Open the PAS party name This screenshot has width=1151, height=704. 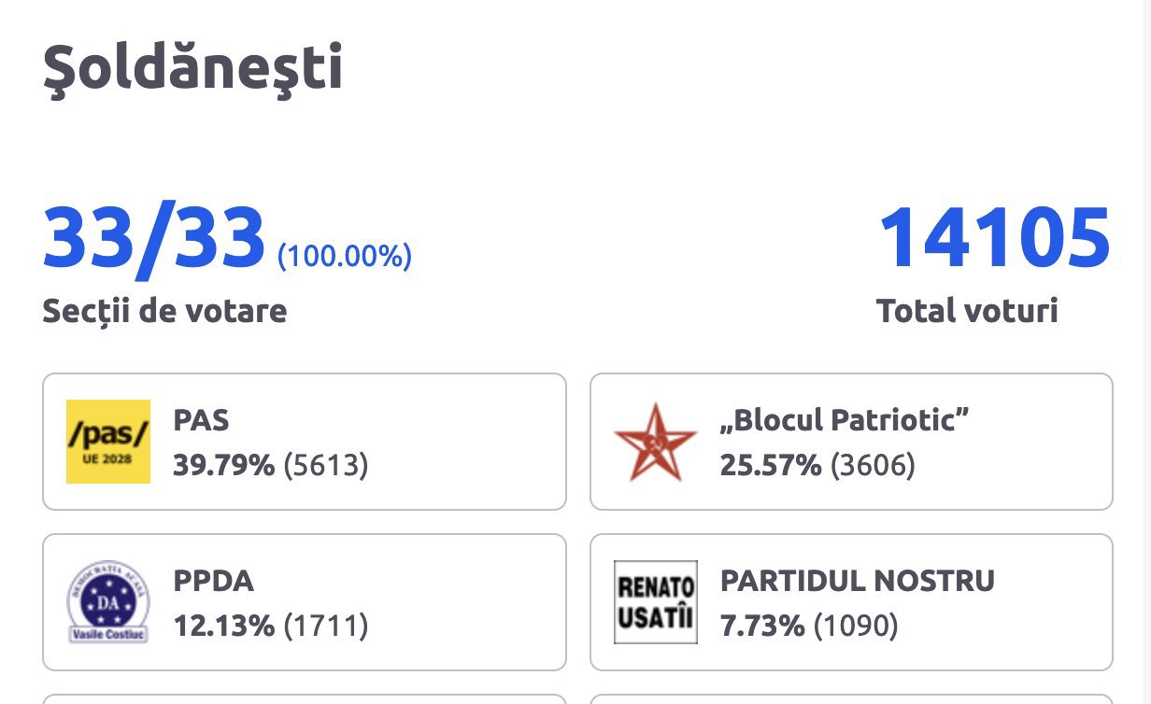(201, 420)
